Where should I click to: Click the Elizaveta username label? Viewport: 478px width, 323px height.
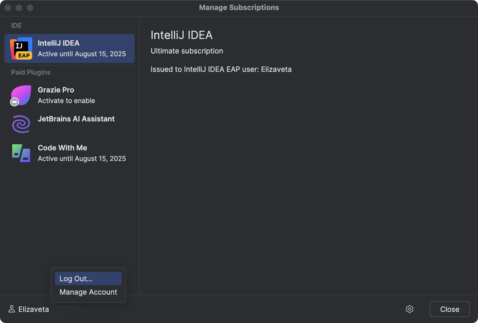point(33,309)
